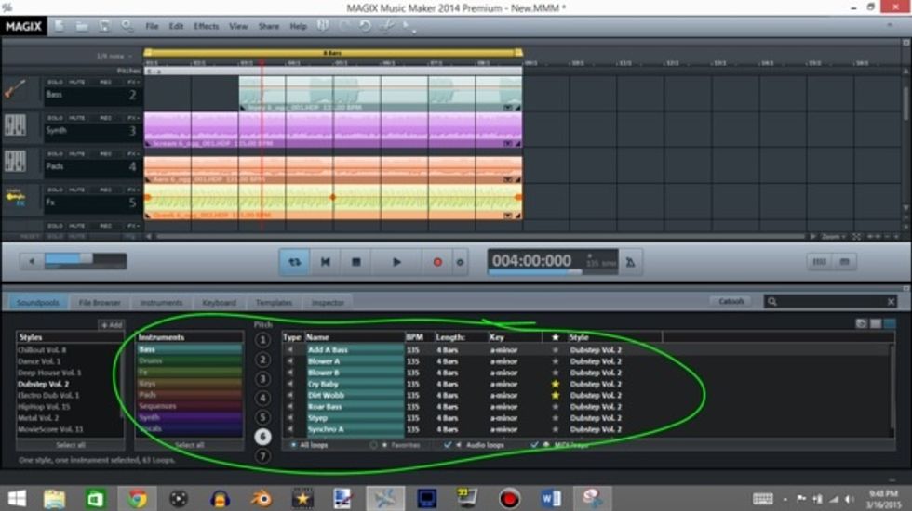Open the FX dropdown on the Pads track
912x511 pixels.
134,154
